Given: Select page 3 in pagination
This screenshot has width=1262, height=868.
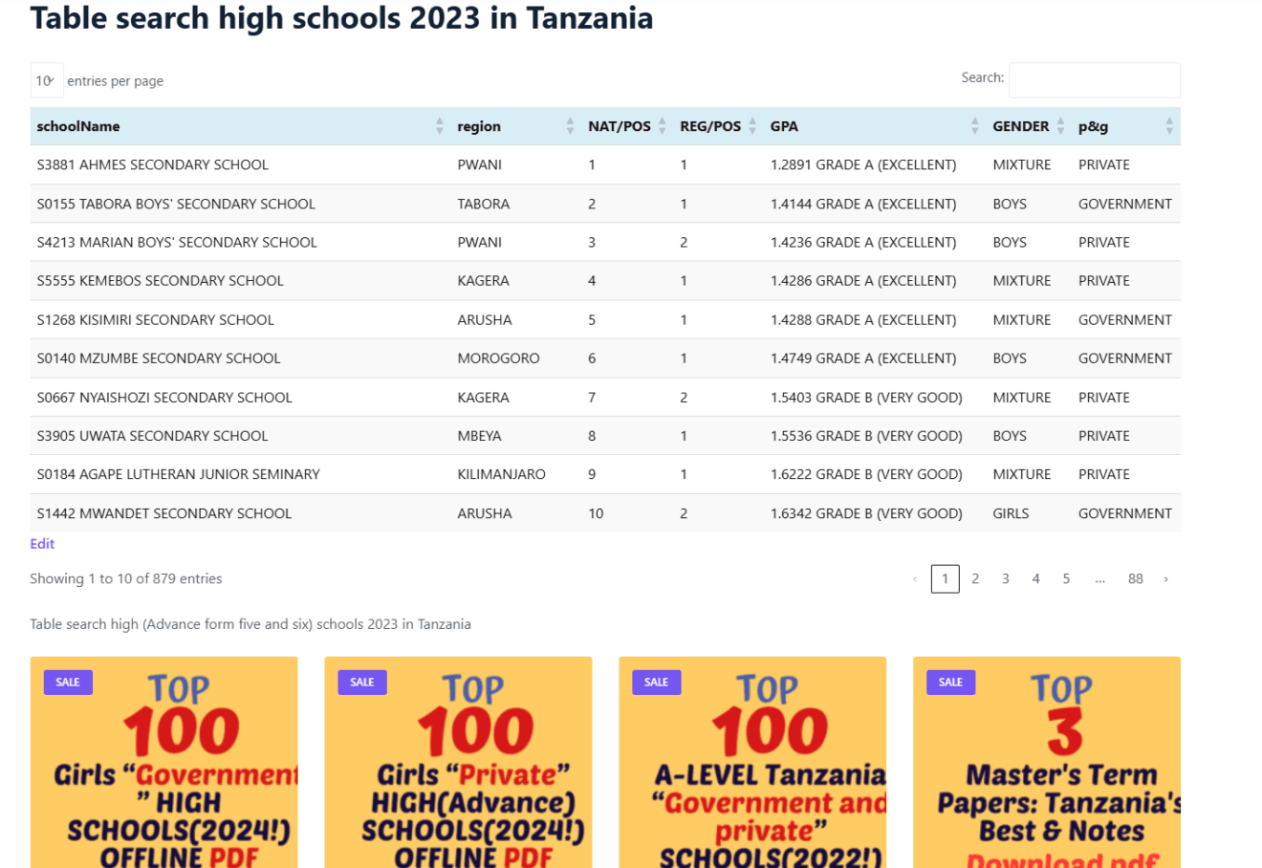Looking at the screenshot, I should (1005, 578).
